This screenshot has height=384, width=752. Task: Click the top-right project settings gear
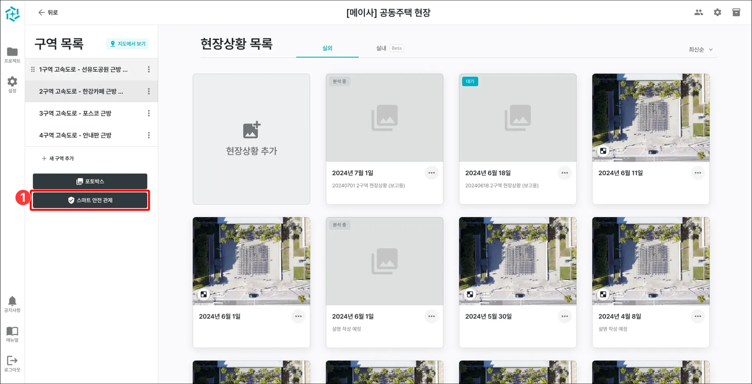pos(717,12)
